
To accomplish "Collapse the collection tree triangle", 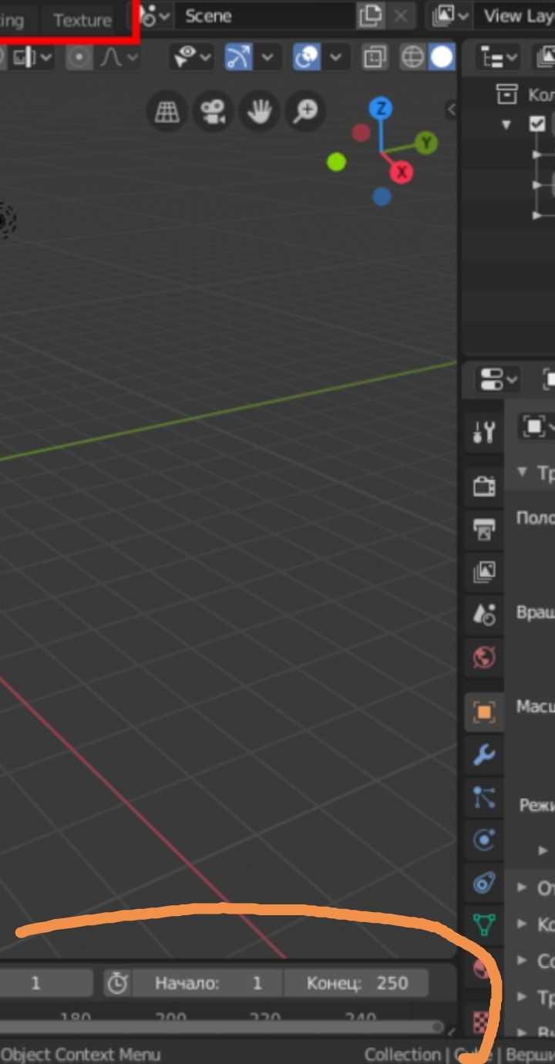I will pyautogui.click(x=506, y=124).
